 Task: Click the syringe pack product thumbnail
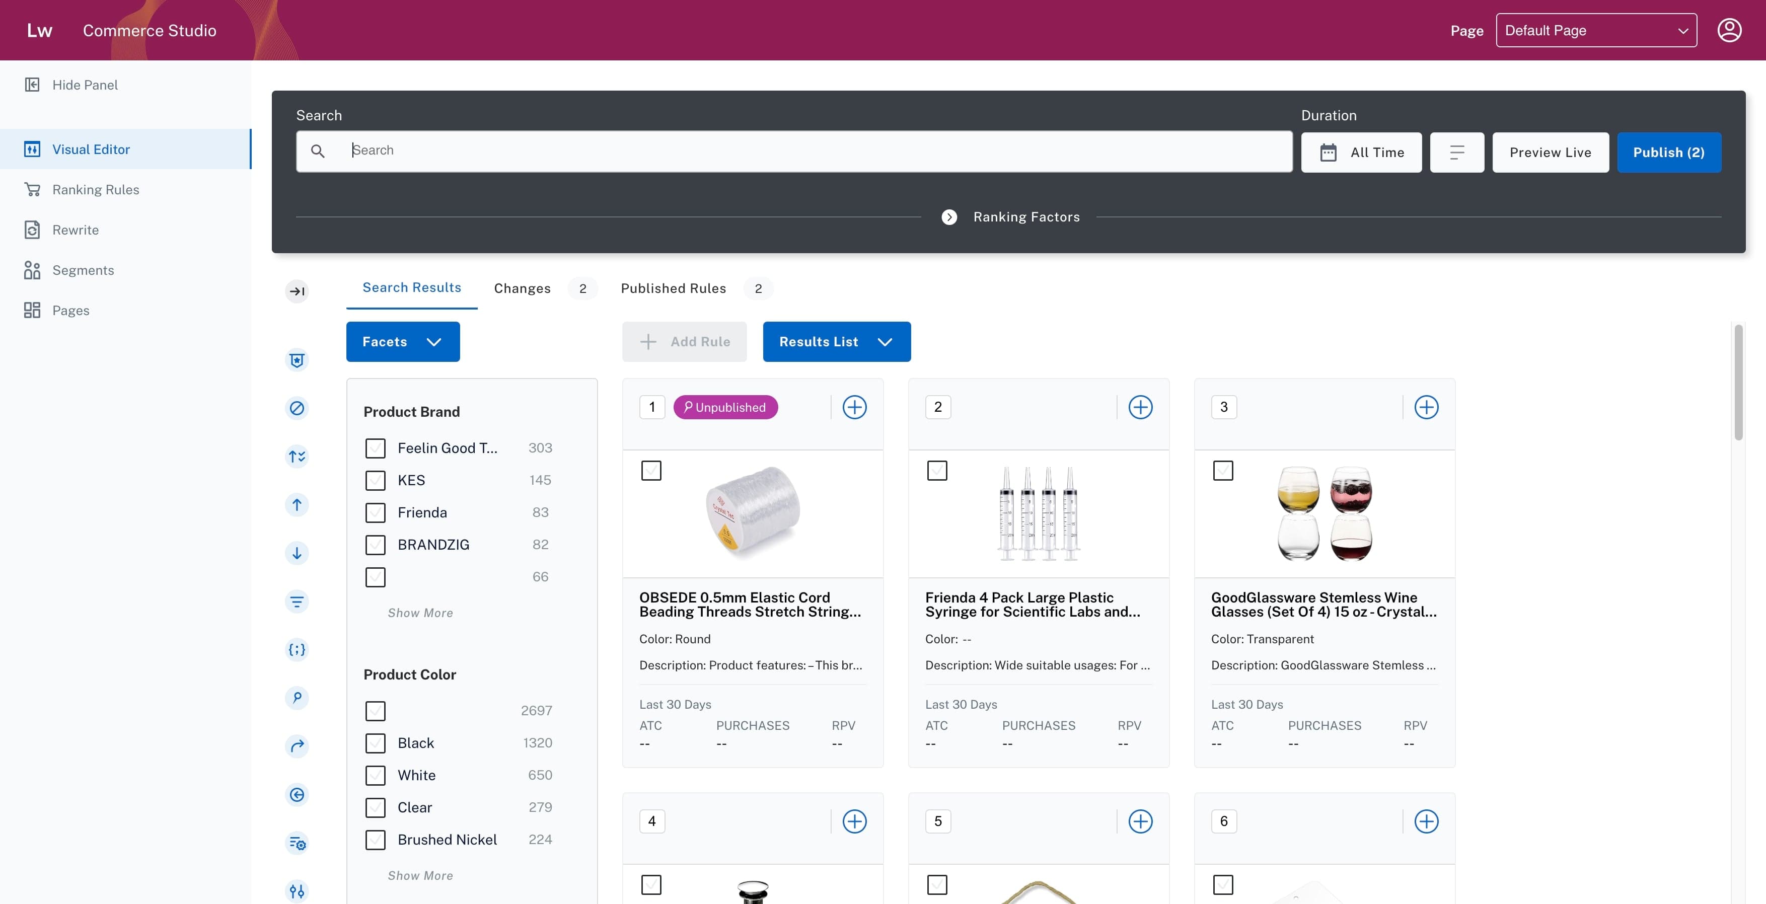click(1039, 513)
